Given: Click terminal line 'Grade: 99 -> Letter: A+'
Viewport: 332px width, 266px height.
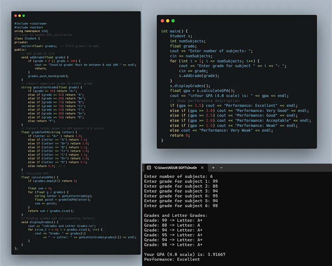Looking at the screenshot, I should tap(173, 220).
